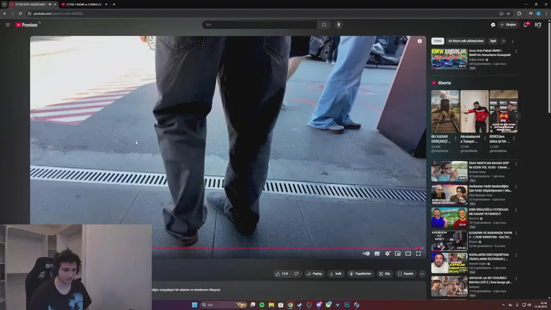The height and width of the screenshot is (310, 551).
Task: Open File Explorer from taskbar
Action: click(x=271, y=305)
